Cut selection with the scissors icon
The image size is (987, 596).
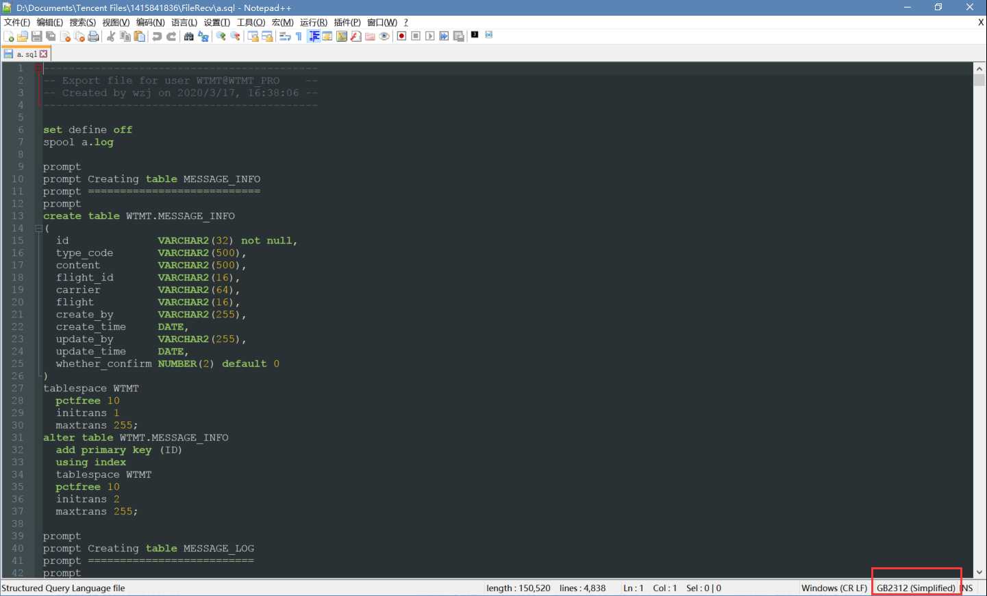click(111, 36)
